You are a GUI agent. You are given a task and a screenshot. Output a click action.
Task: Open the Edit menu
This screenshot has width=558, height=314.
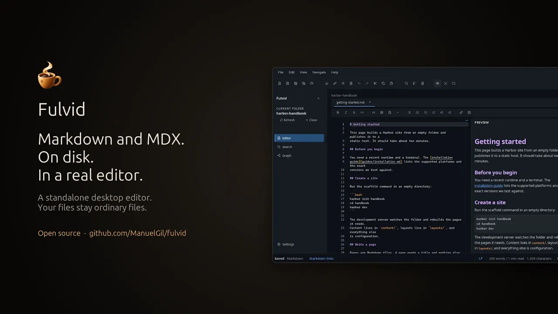click(x=292, y=72)
